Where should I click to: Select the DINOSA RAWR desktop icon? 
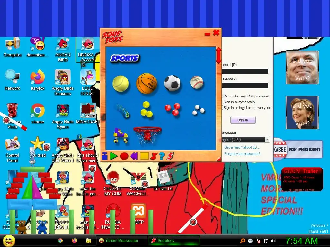(x=88, y=50)
